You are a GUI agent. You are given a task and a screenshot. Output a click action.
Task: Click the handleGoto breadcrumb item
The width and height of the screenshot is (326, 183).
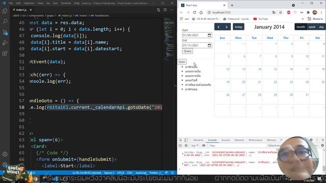(102, 16)
